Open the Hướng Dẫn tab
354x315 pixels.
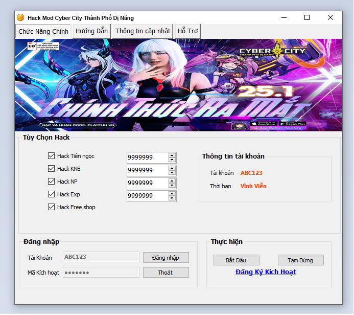point(91,31)
